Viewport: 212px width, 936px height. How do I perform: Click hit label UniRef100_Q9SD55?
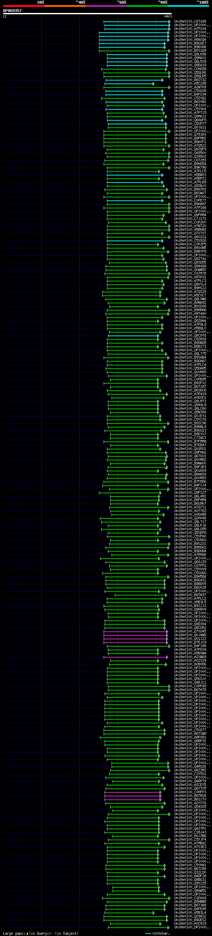(190, 262)
